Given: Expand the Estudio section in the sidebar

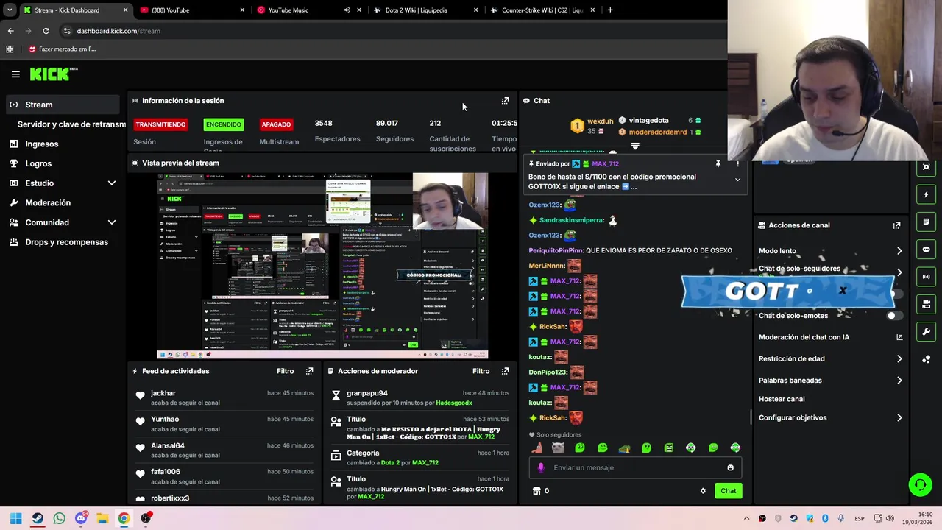Looking at the screenshot, I should 112,183.
